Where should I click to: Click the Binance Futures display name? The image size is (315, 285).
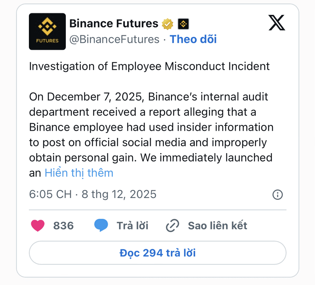point(113,24)
